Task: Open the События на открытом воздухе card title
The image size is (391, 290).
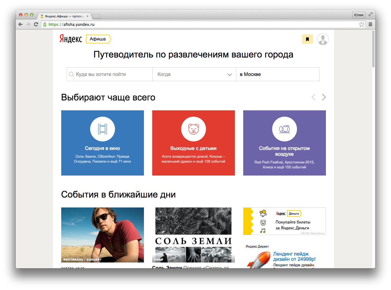Action: pyautogui.click(x=285, y=151)
